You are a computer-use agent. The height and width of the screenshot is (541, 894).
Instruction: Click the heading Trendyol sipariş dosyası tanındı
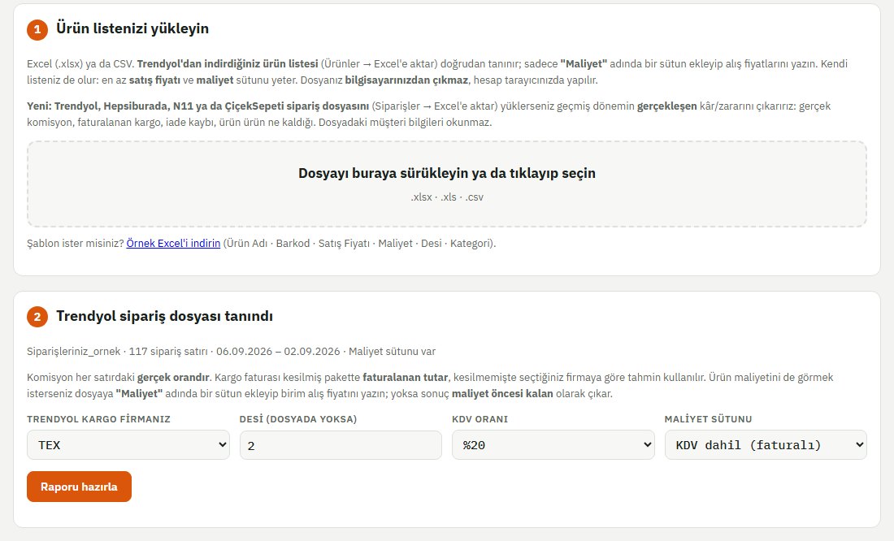point(164,316)
